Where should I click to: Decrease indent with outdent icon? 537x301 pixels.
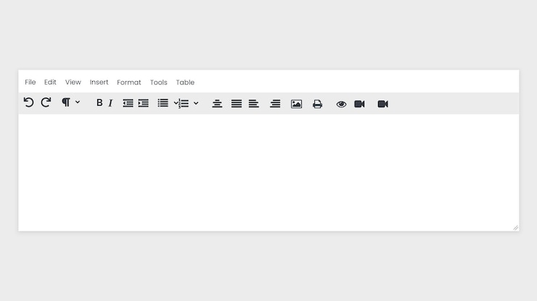pos(128,103)
